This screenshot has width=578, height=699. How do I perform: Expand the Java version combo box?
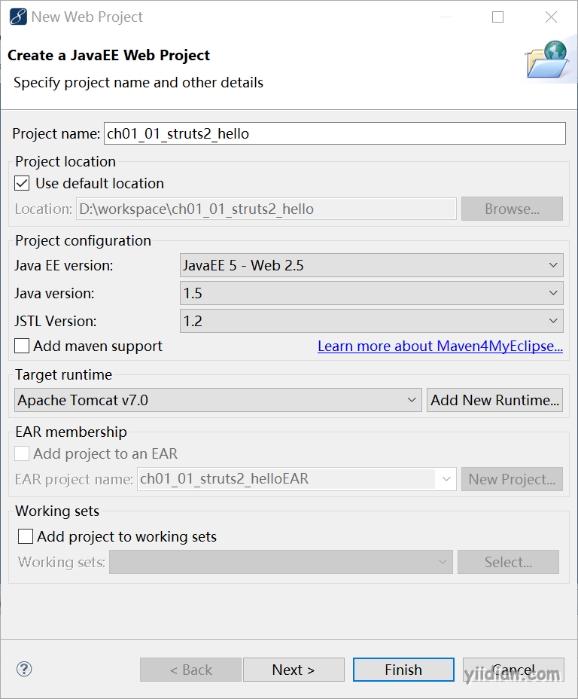point(371,293)
